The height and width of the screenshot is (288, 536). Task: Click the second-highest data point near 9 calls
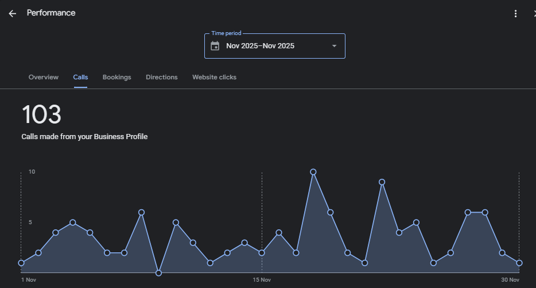382,182
